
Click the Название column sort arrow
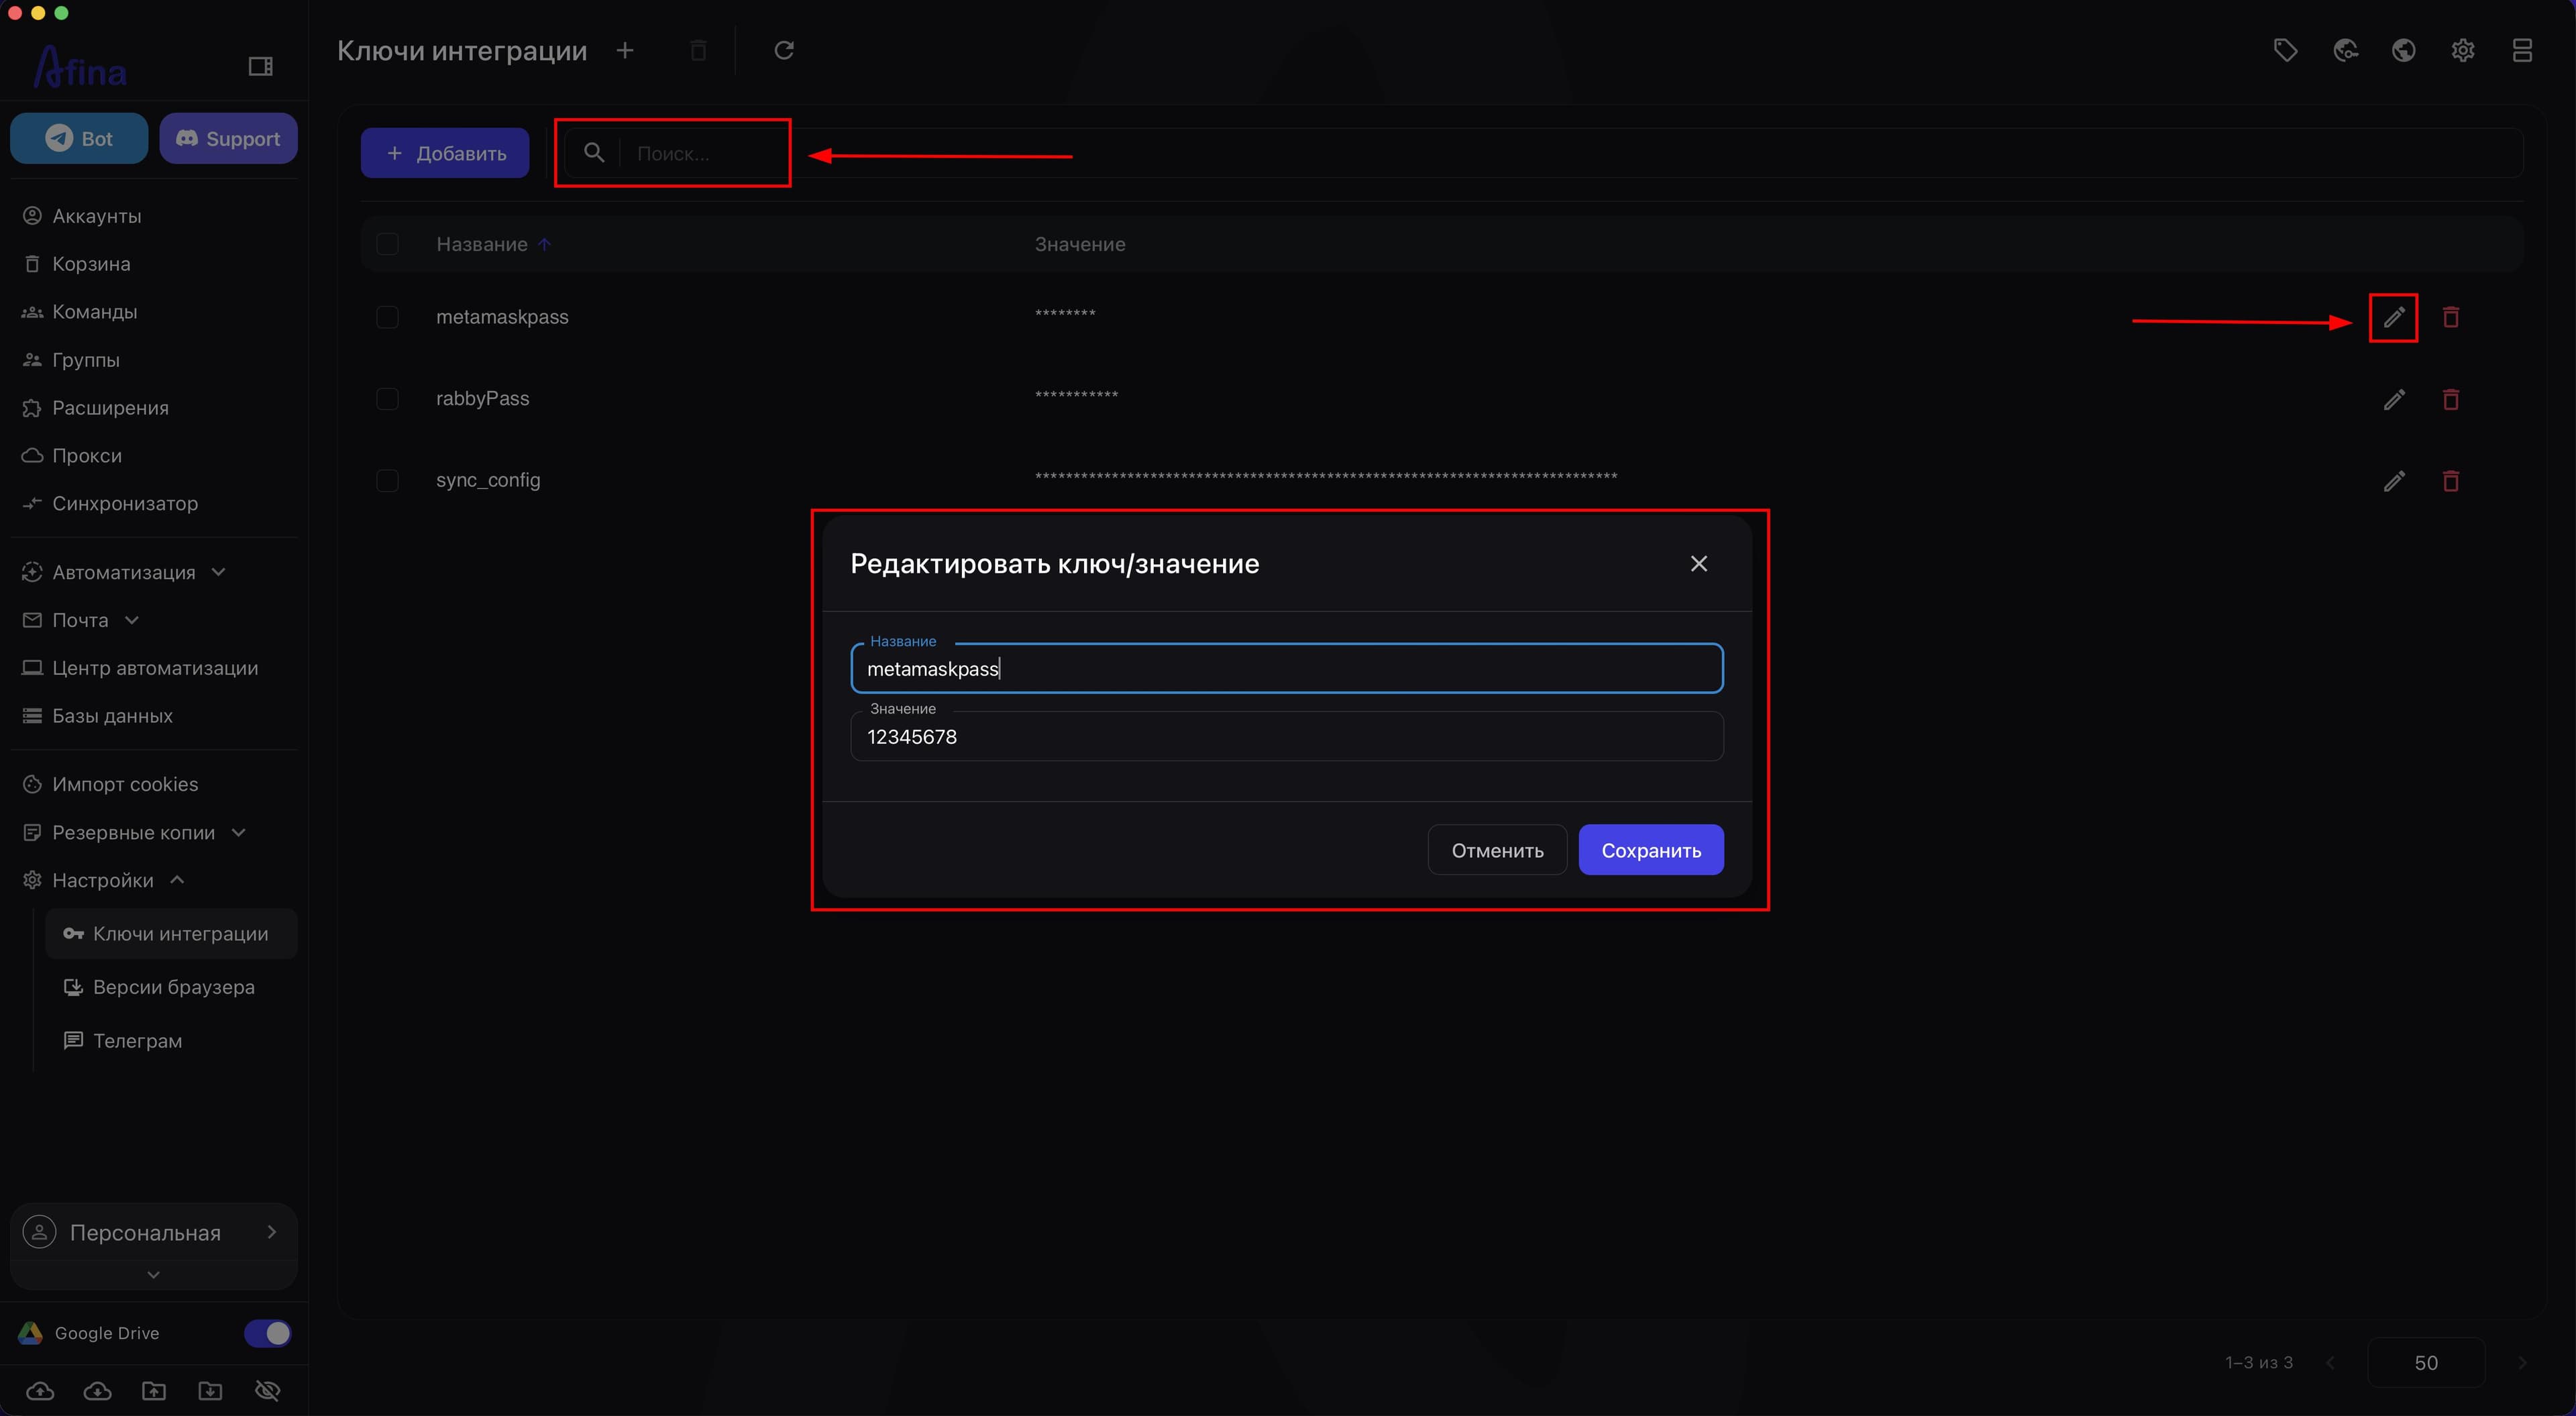tap(544, 244)
